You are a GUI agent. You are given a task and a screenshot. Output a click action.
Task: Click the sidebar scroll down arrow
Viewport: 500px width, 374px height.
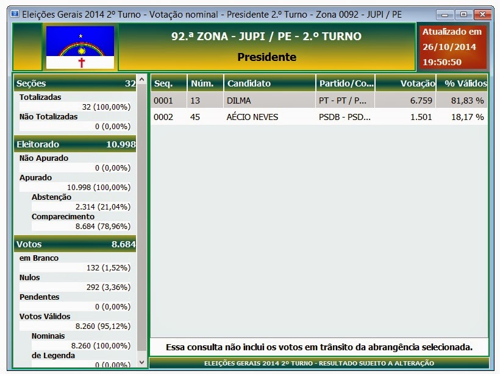coord(142,362)
